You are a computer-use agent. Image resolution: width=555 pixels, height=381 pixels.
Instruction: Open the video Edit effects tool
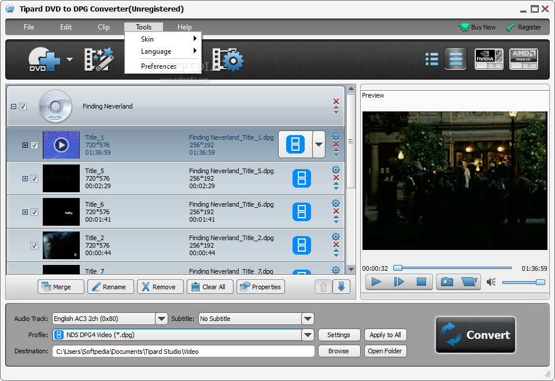[99, 59]
